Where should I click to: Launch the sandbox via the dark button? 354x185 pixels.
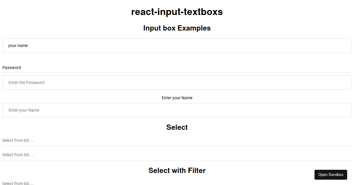(x=331, y=175)
